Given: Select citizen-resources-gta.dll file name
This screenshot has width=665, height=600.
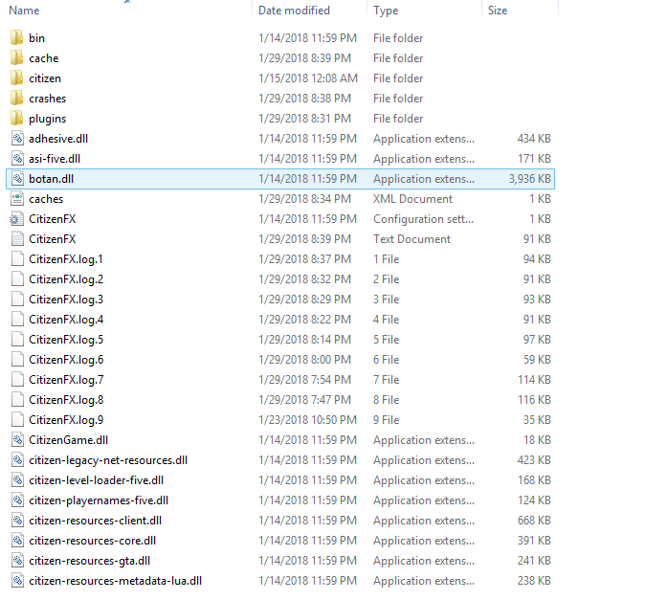Looking at the screenshot, I should [x=90, y=561].
